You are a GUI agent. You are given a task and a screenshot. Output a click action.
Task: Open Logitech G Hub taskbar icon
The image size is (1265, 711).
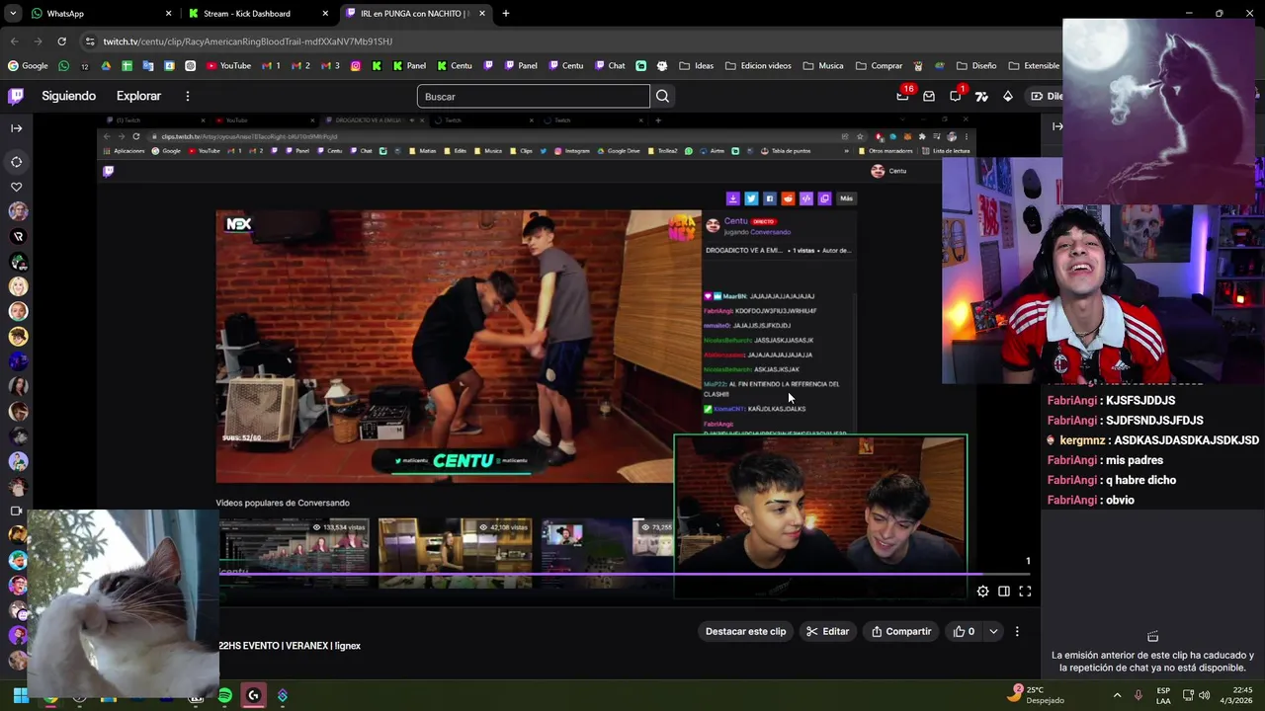(x=253, y=696)
